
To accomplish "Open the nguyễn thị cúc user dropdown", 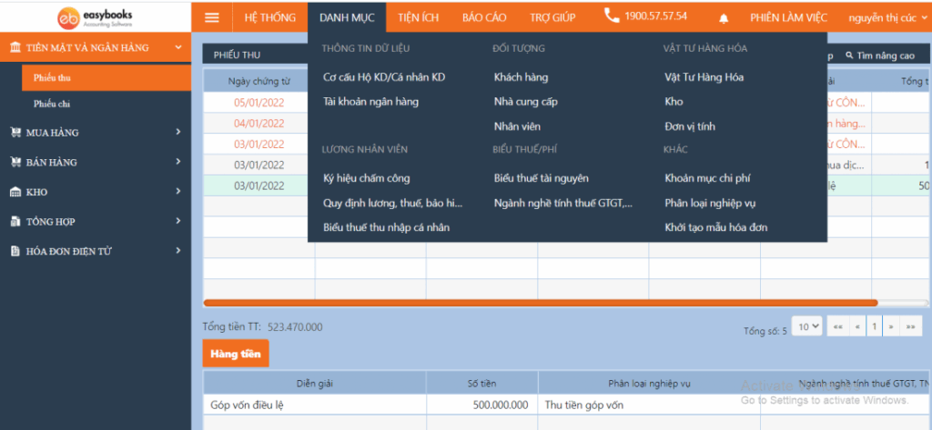I will (x=887, y=18).
